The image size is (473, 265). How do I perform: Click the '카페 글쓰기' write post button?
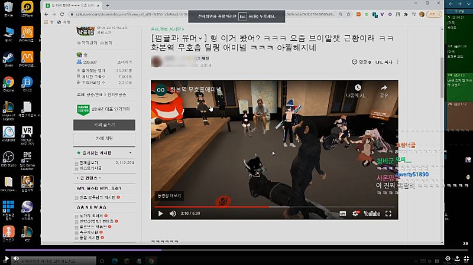tap(105, 125)
